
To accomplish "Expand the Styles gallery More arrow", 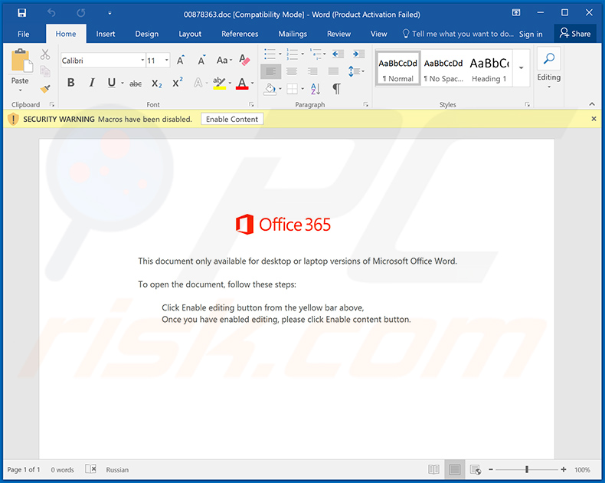I will (x=522, y=68).
